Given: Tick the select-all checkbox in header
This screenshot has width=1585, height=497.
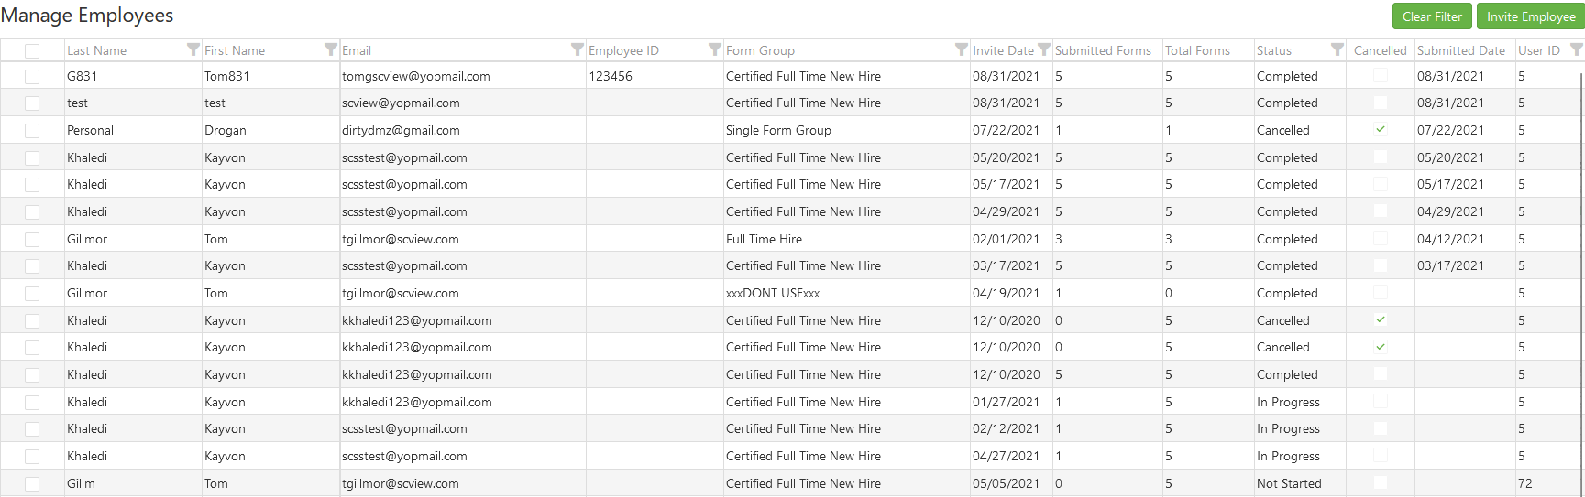Looking at the screenshot, I should pyautogui.click(x=32, y=51).
